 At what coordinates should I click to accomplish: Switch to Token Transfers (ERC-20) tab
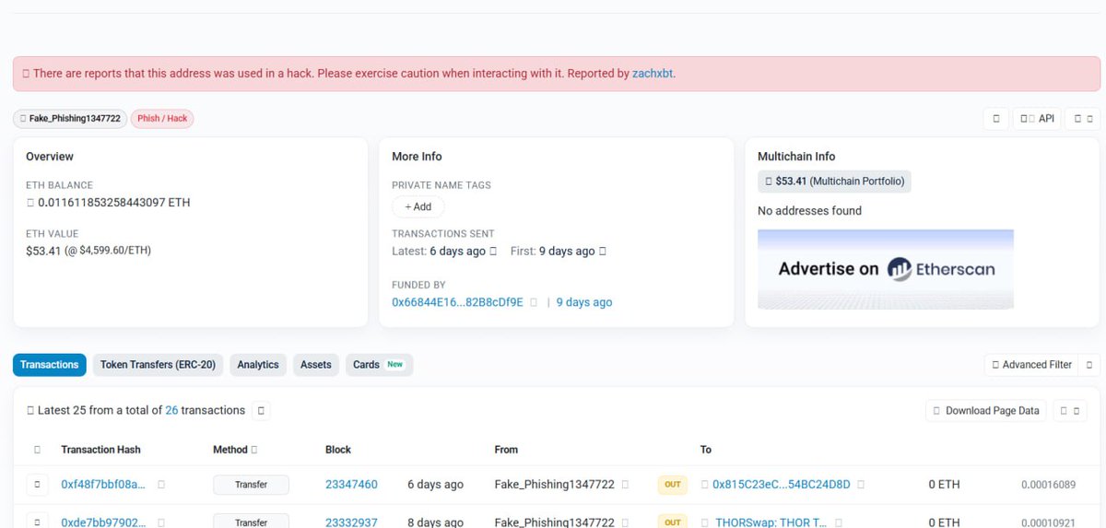coord(158,365)
